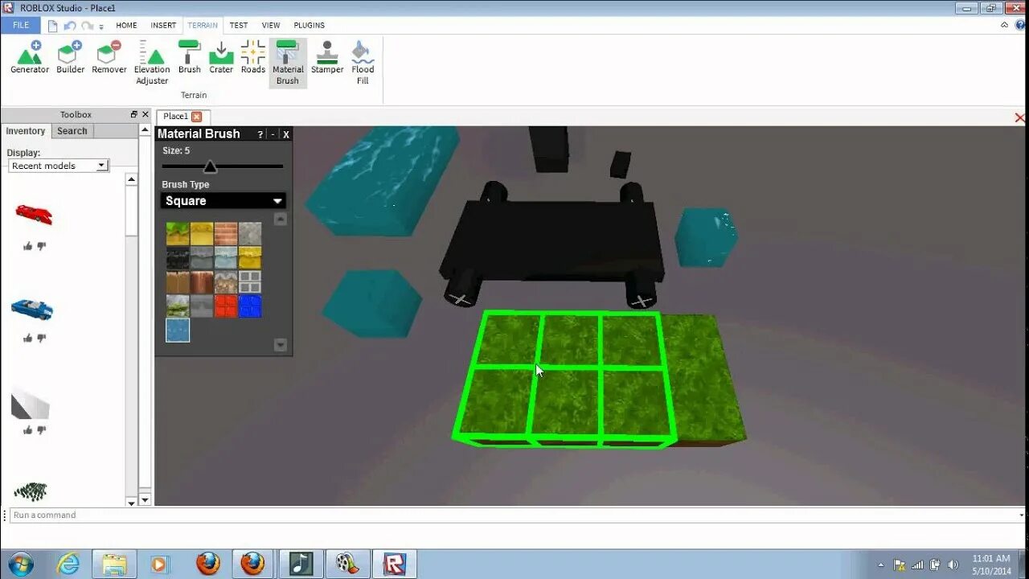This screenshot has width=1029, height=579.
Task: Thumbs up the red car model
Action: 28,246
